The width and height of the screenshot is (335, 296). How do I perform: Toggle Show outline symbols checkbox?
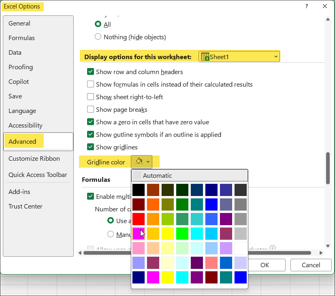click(90, 134)
